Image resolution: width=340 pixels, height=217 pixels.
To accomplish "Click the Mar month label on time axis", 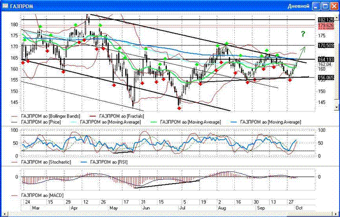I will pyautogui.click(x=36, y=208).
